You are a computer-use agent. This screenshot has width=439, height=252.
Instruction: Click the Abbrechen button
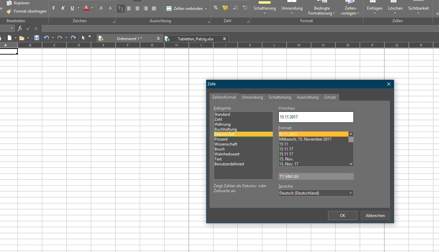375,216
